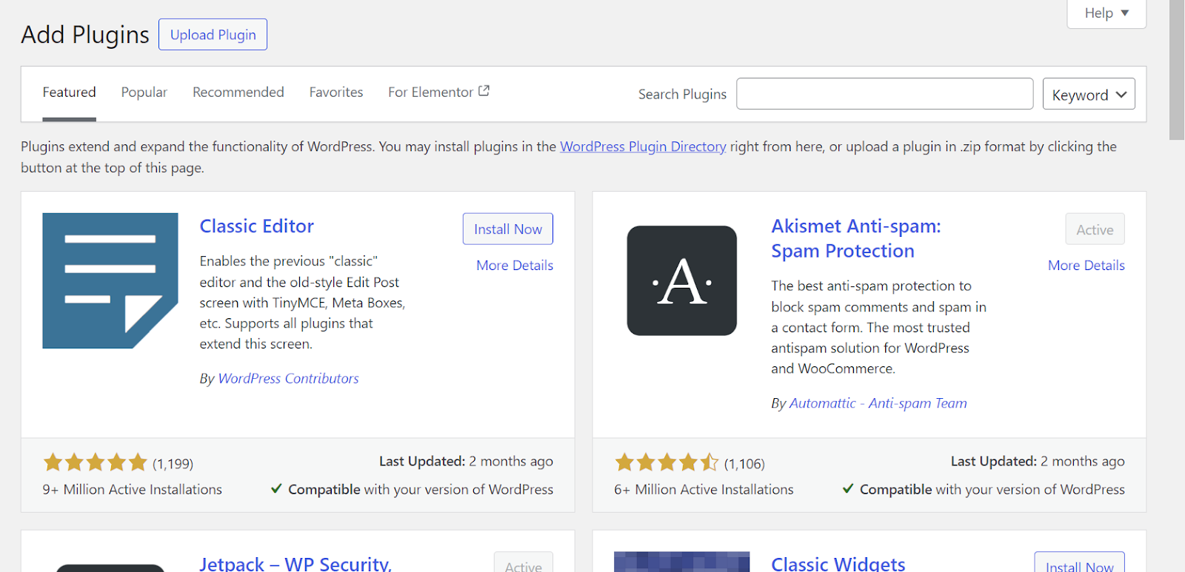Click the Upload Plugin button
The height and width of the screenshot is (572, 1185).
point(213,35)
